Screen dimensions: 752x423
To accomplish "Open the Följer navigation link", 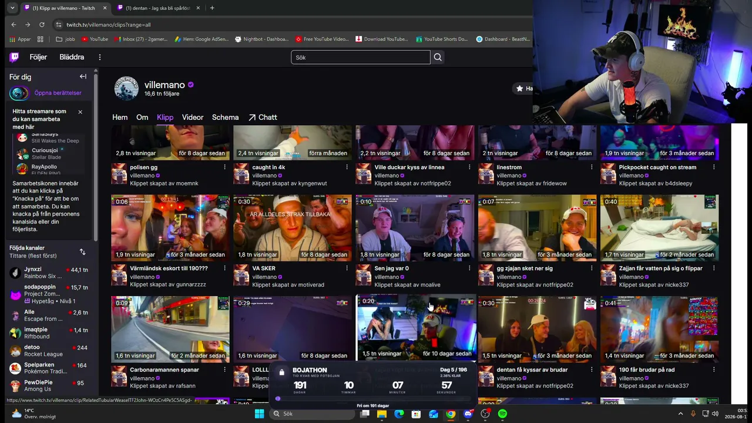I will (x=38, y=57).
